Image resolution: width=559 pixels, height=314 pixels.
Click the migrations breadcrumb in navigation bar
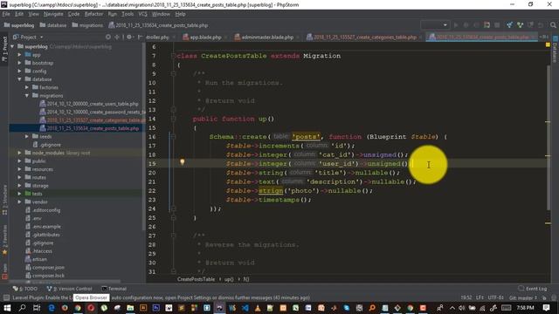coord(87,25)
